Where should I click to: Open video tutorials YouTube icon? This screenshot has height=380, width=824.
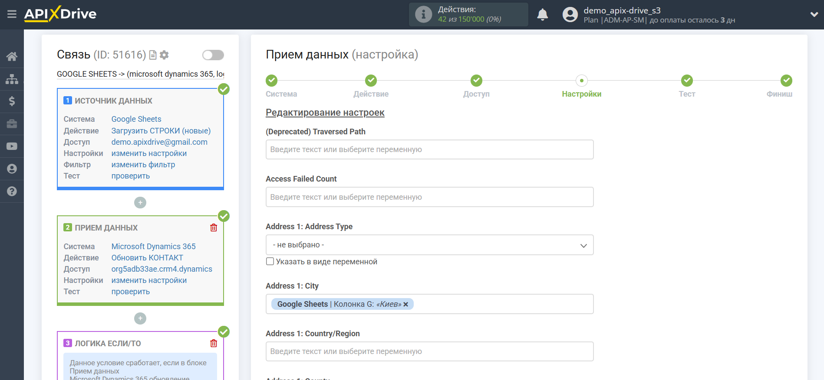pyautogui.click(x=12, y=146)
